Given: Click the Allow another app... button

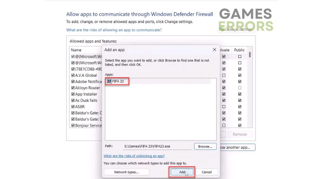Looking at the screenshot, I should point(238,147).
